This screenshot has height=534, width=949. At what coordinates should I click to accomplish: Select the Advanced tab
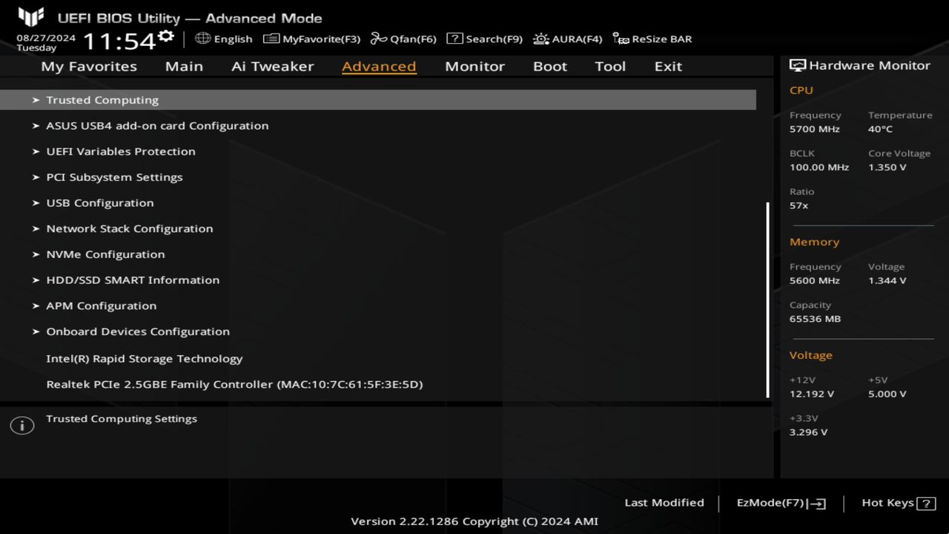(x=379, y=66)
